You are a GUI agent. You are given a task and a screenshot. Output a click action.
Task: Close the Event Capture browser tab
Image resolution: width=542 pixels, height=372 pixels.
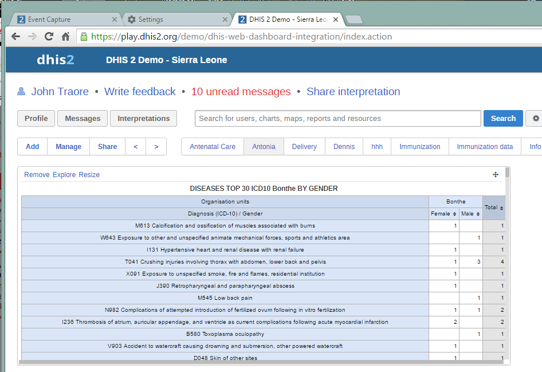(114, 19)
